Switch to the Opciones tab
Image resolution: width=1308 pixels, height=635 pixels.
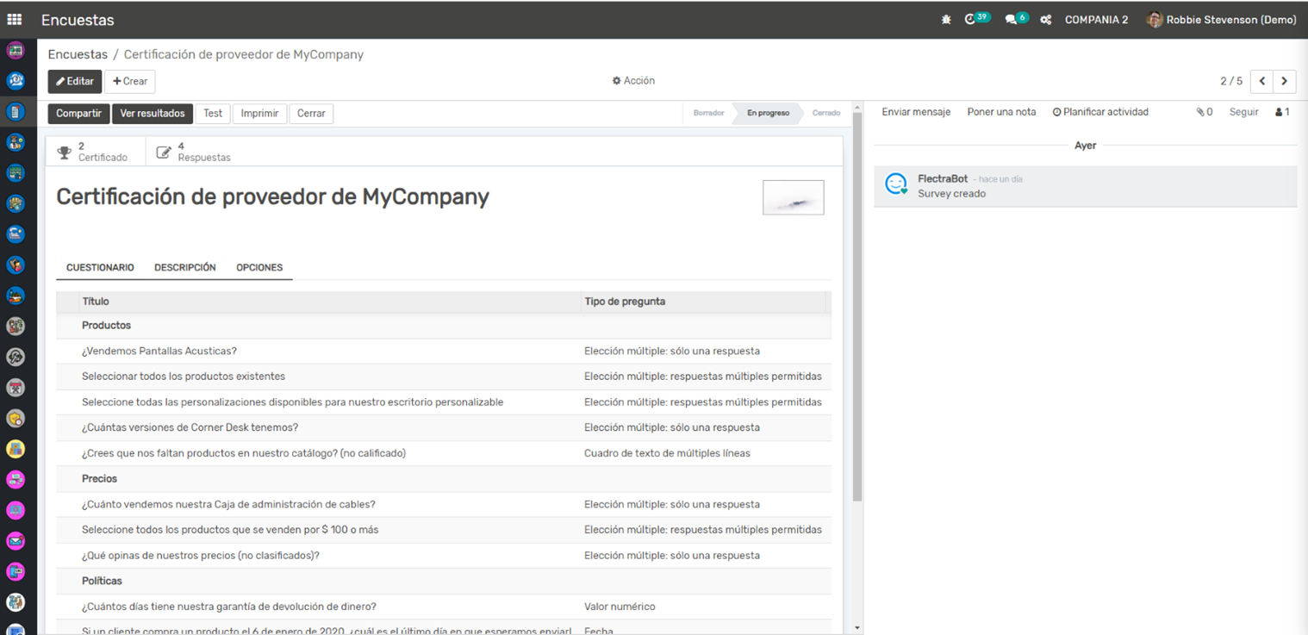pos(259,268)
